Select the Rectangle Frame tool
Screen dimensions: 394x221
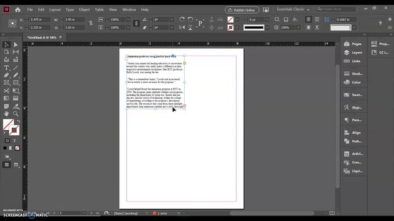7,83
